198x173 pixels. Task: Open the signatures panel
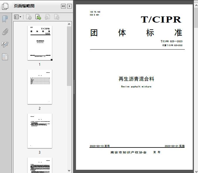(5, 44)
